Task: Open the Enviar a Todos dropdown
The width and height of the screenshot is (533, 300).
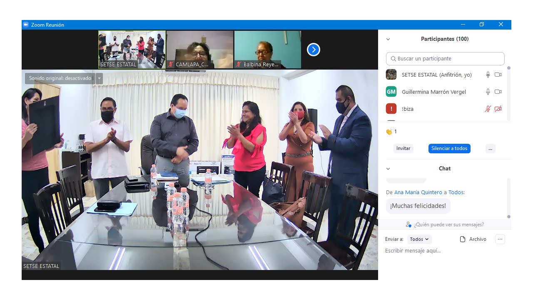Action: click(x=419, y=239)
